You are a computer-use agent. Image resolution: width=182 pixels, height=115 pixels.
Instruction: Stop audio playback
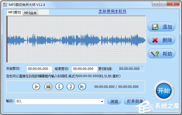tap(48, 87)
